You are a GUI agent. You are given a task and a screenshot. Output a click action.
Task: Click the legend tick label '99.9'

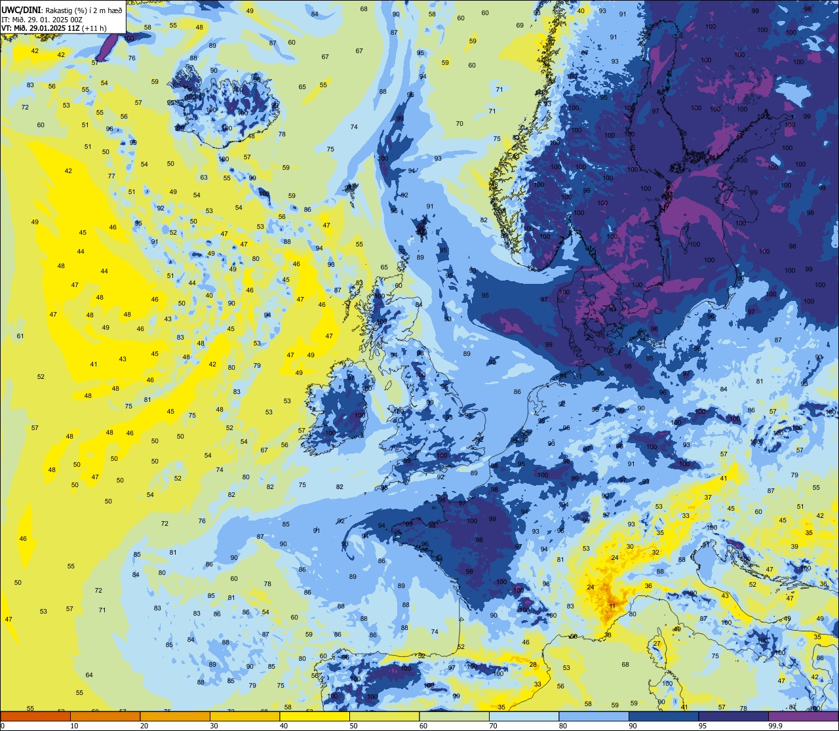point(776,726)
